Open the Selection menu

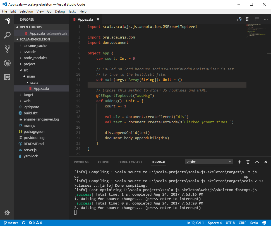click(x=26, y=11)
